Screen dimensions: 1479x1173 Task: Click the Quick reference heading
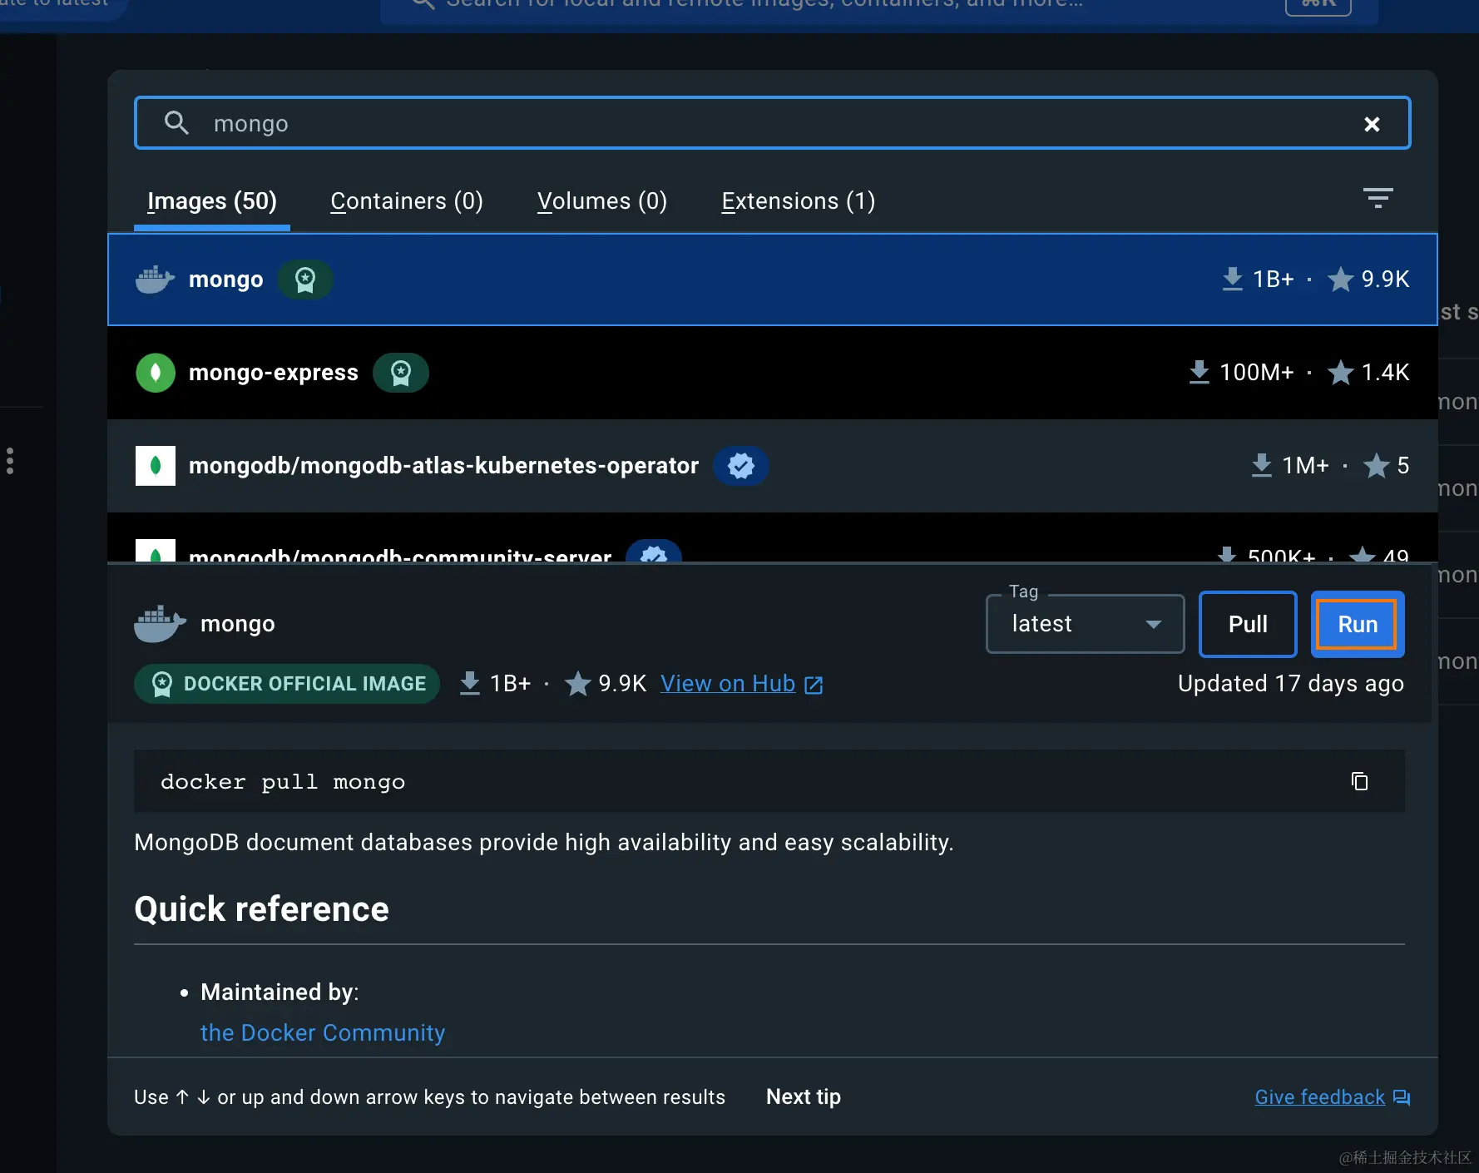[262, 909]
